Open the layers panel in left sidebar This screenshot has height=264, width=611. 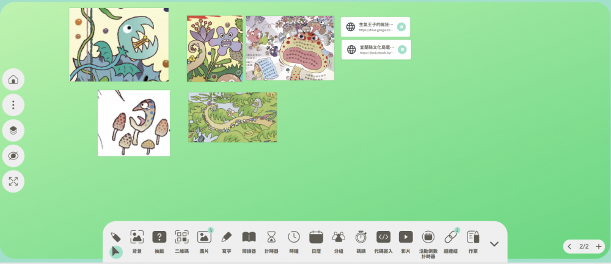click(x=13, y=130)
